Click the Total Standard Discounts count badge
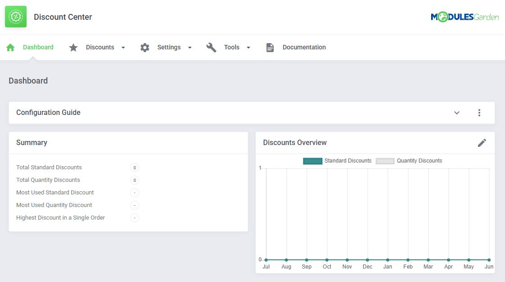Image resolution: width=505 pixels, height=282 pixels. point(135,167)
